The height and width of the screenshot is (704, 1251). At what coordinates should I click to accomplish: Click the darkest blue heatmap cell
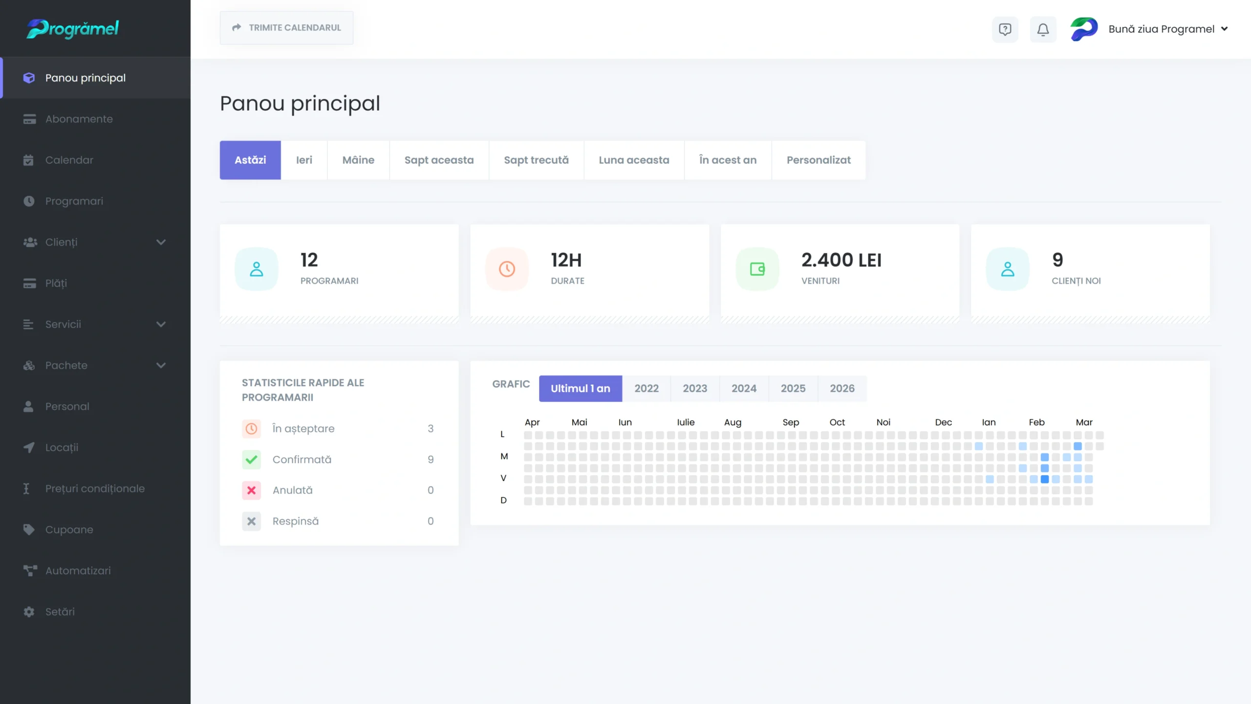(1045, 479)
